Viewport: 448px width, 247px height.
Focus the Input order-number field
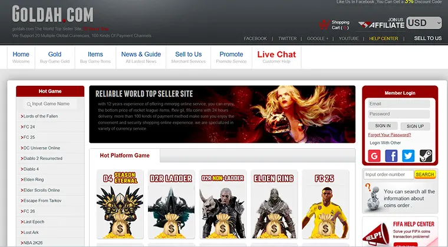[388, 174]
